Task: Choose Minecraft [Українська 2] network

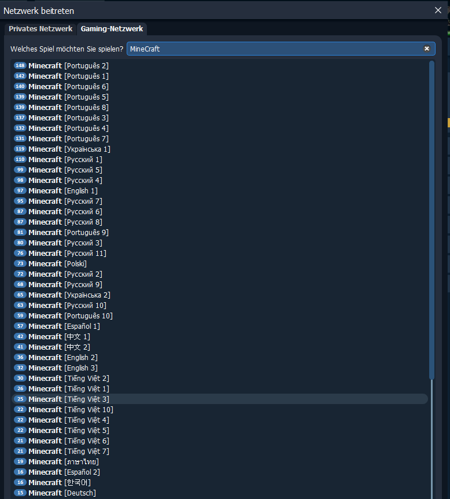Action: (x=220, y=295)
